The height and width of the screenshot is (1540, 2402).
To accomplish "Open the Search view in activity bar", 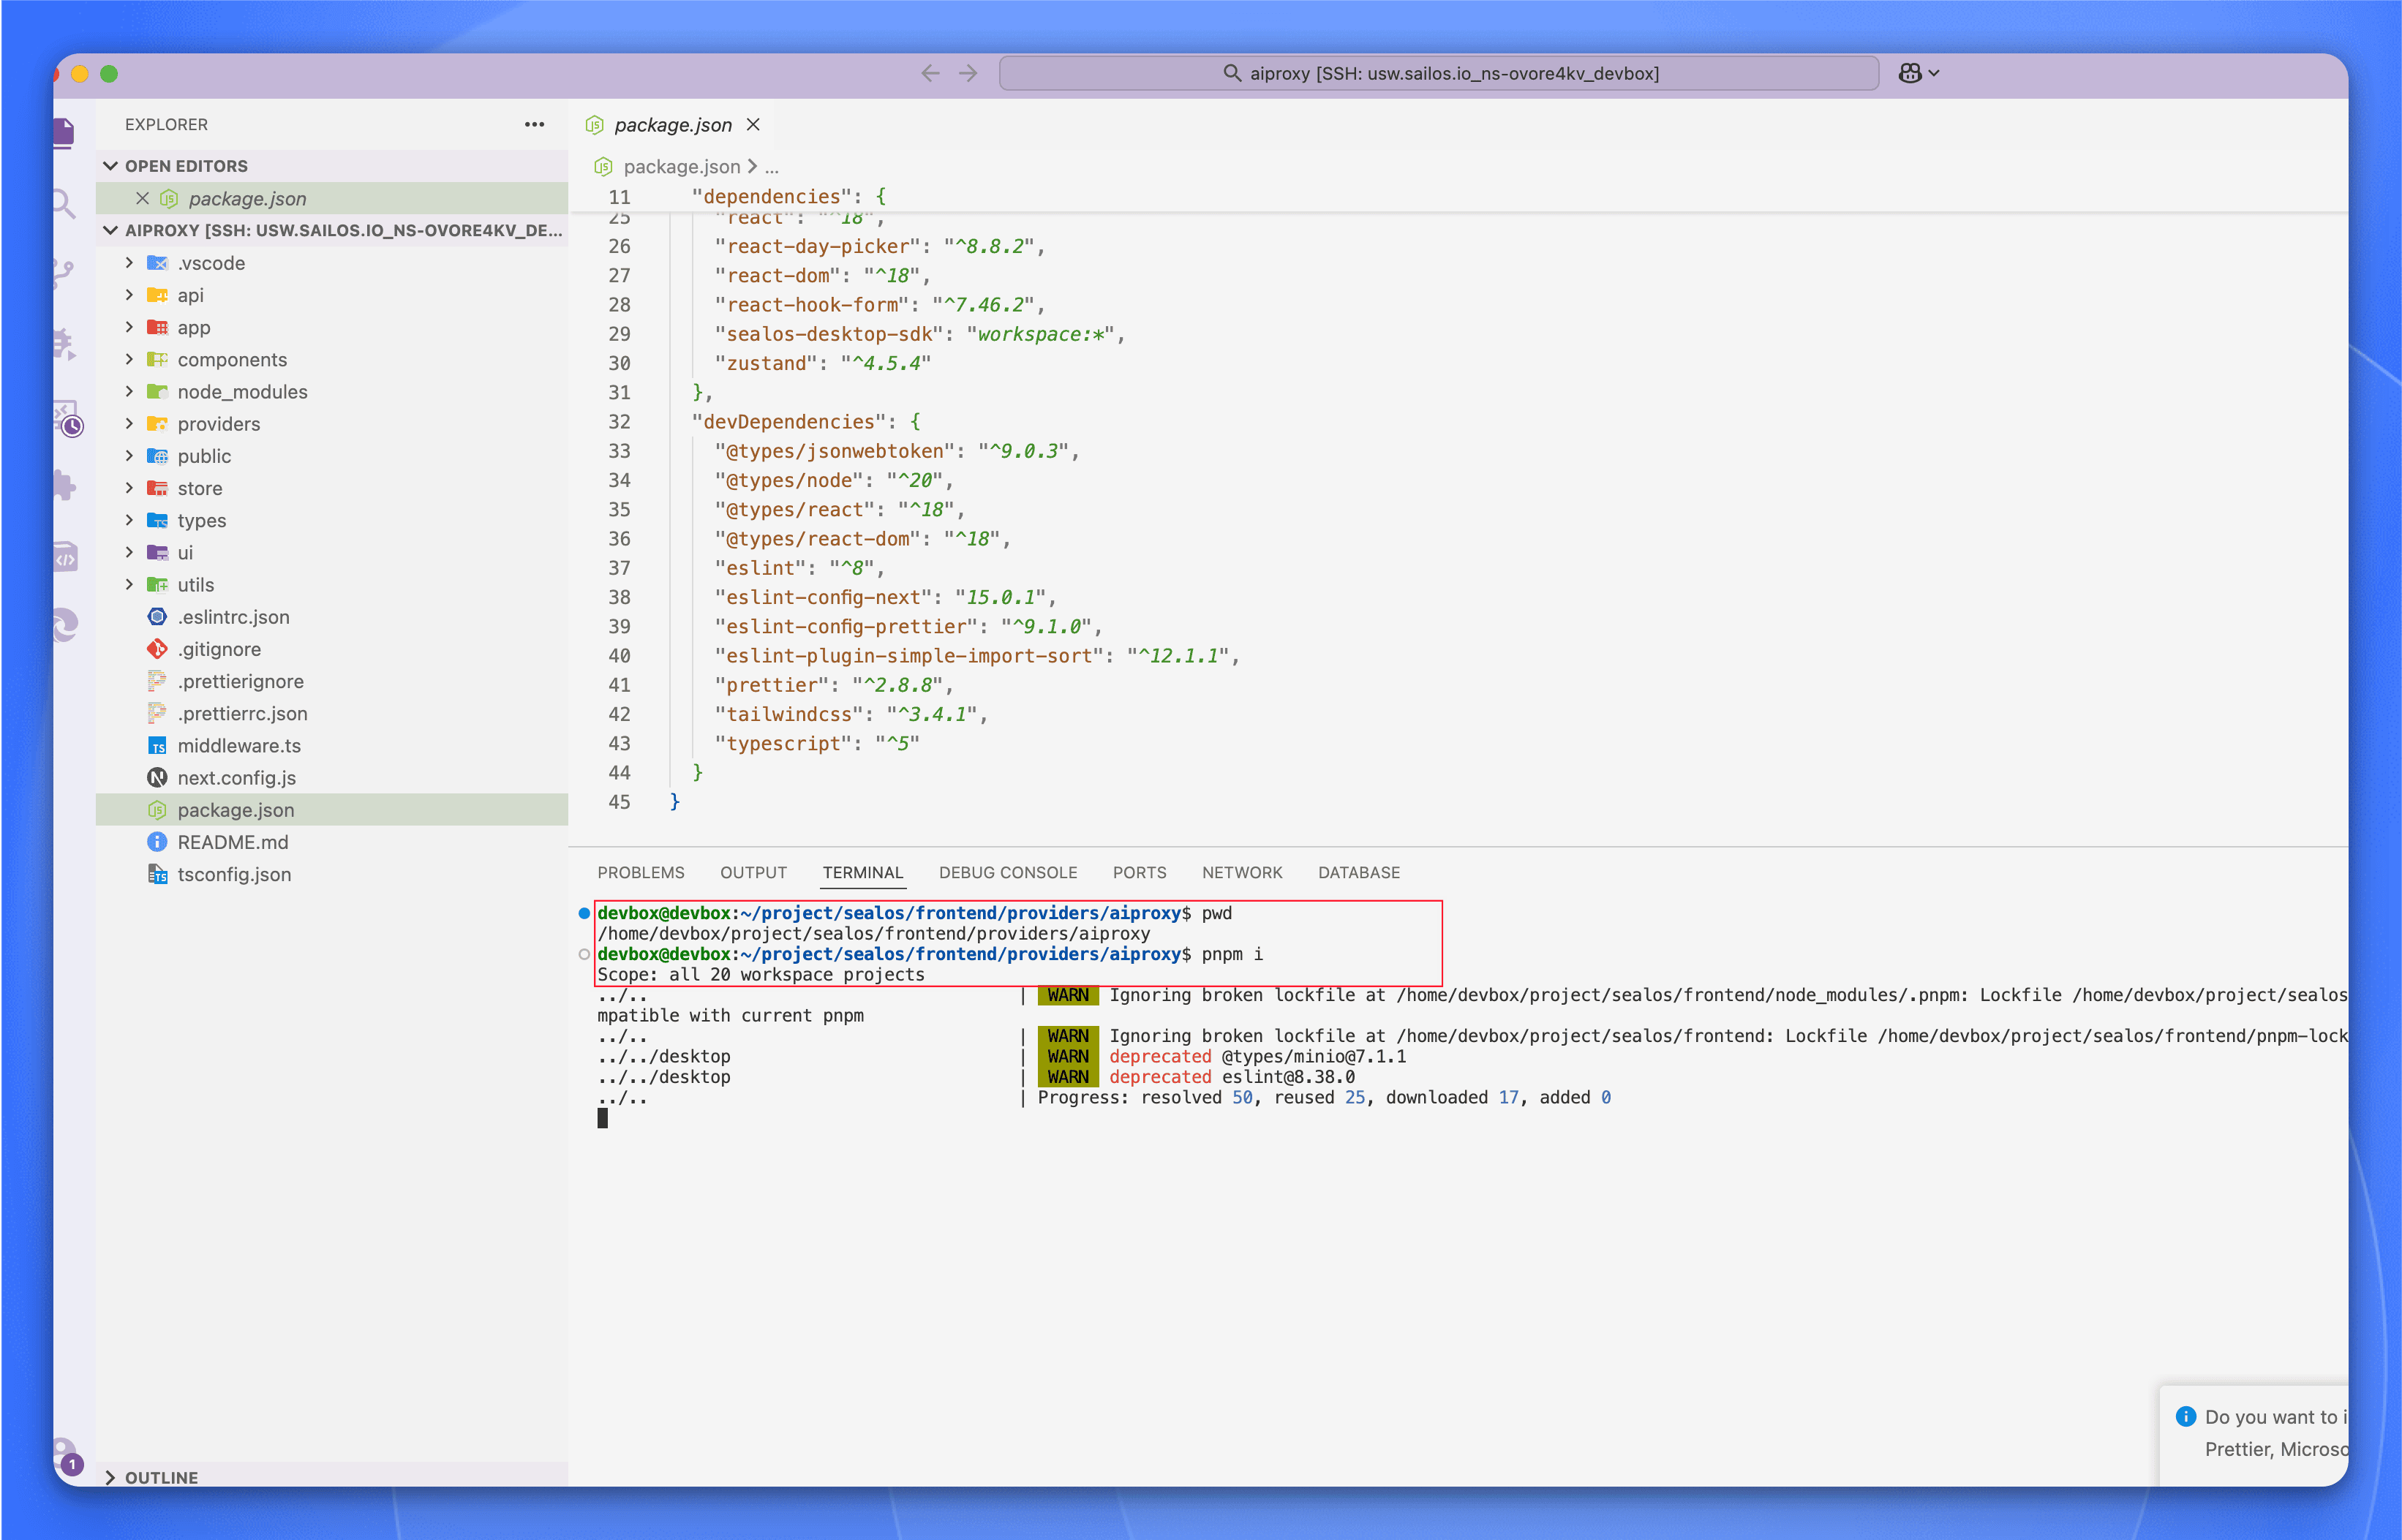I will tap(63, 204).
